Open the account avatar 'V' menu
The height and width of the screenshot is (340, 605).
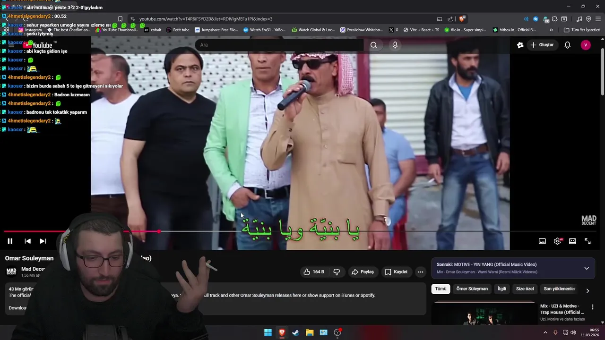[x=586, y=45]
